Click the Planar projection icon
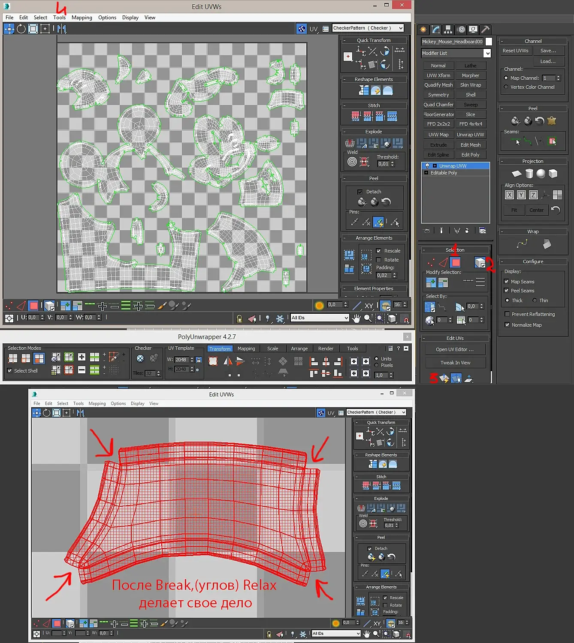Screen dimensions: 574x643 click(517, 174)
